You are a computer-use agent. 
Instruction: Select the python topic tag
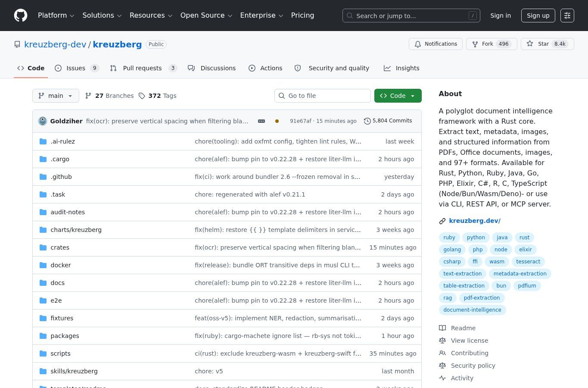[x=476, y=238]
